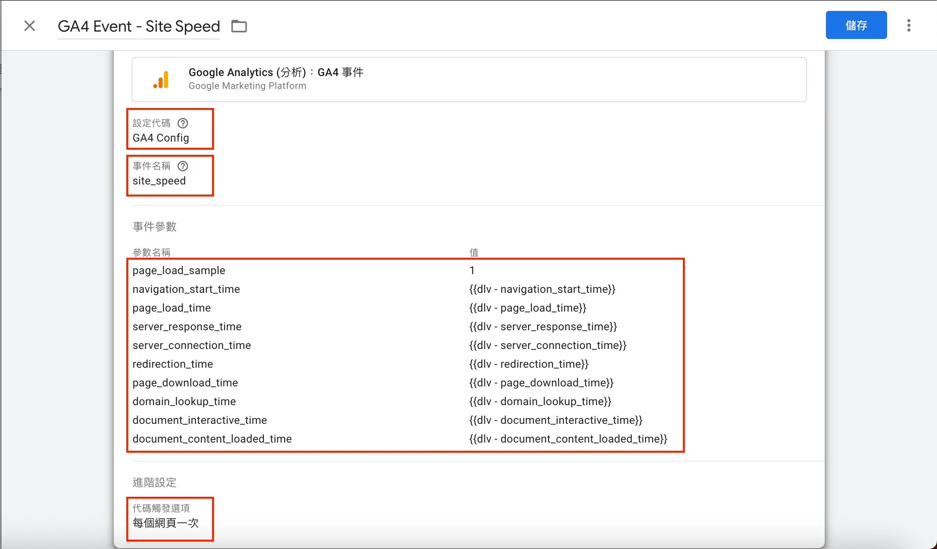Click parameter document_interactive_time name

click(x=200, y=420)
